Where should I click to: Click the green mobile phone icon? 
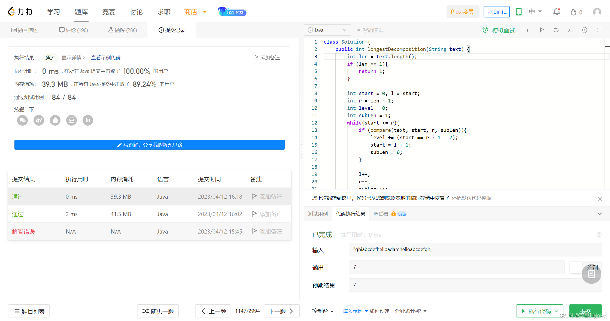[518, 12]
